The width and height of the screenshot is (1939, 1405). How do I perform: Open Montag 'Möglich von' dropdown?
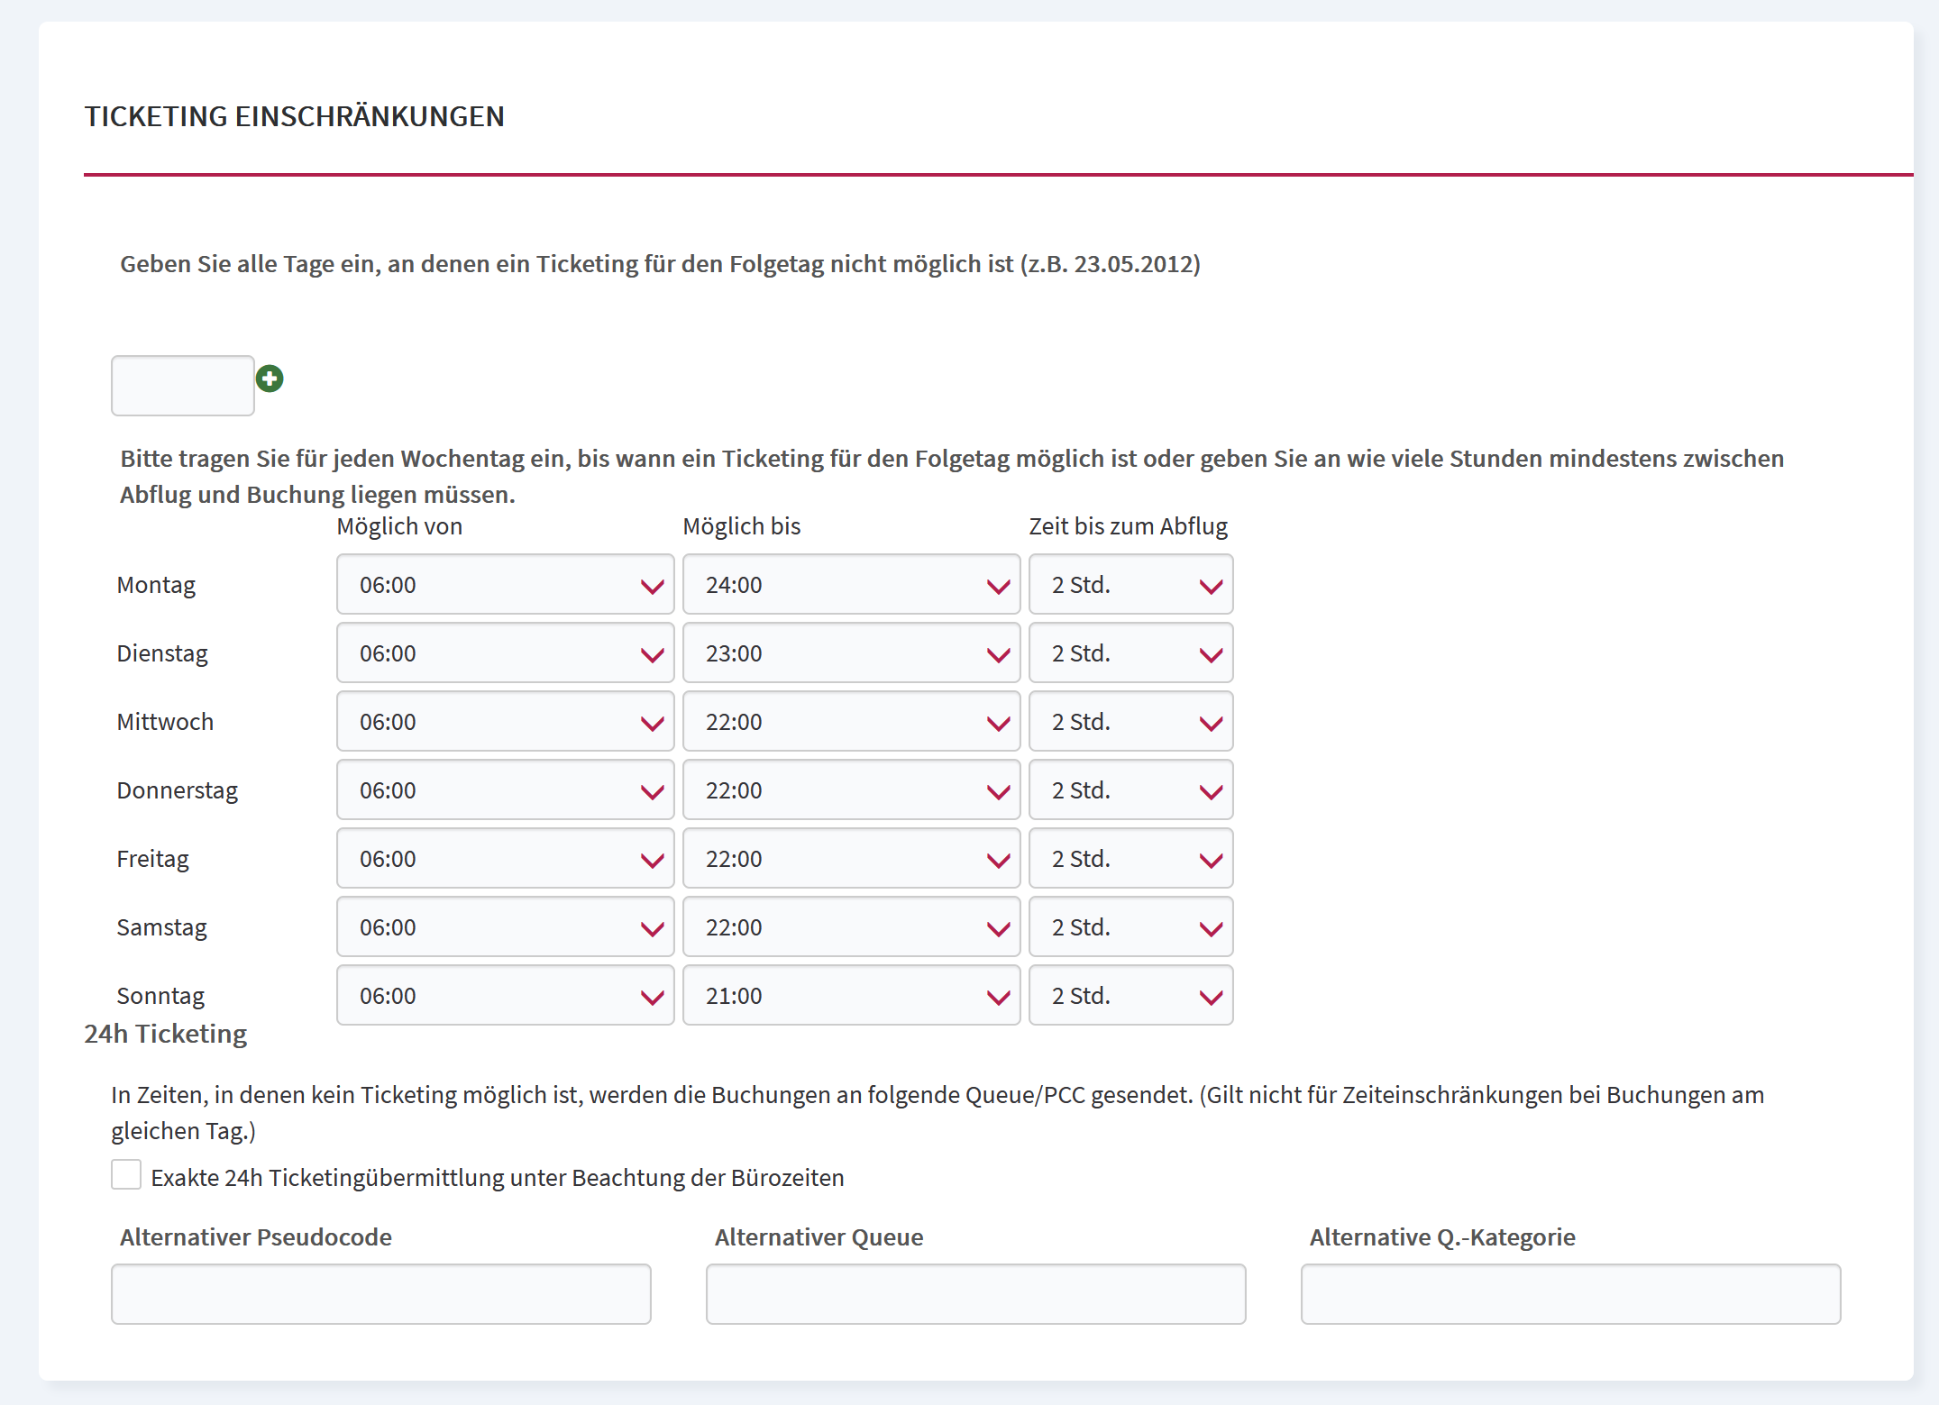[506, 585]
